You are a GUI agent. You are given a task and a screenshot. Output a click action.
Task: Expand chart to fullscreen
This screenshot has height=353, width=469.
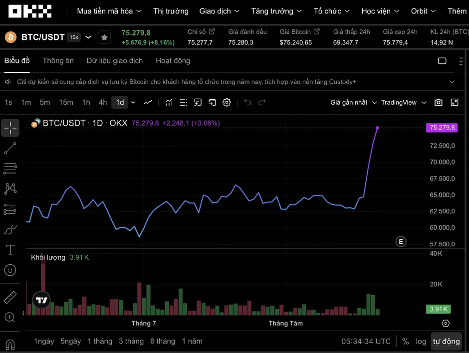point(455,103)
